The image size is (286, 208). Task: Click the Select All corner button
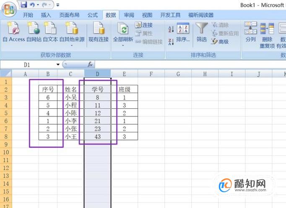6,74
